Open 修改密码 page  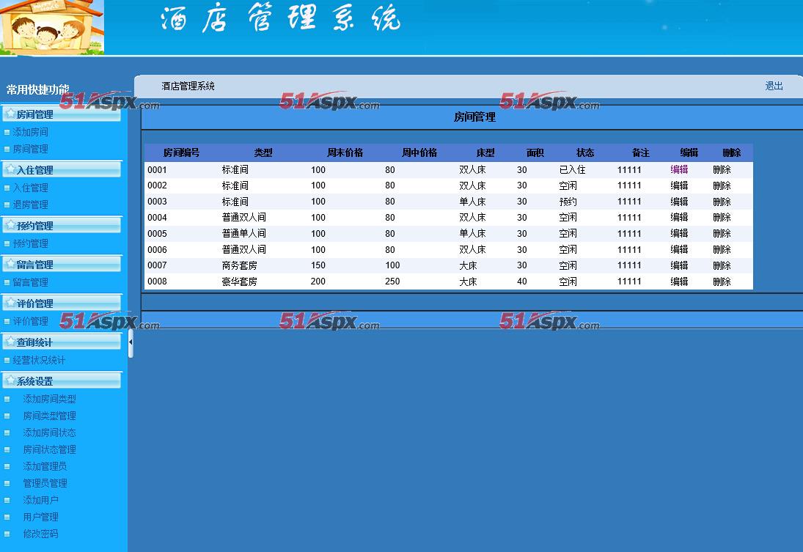click(x=40, y=534)
